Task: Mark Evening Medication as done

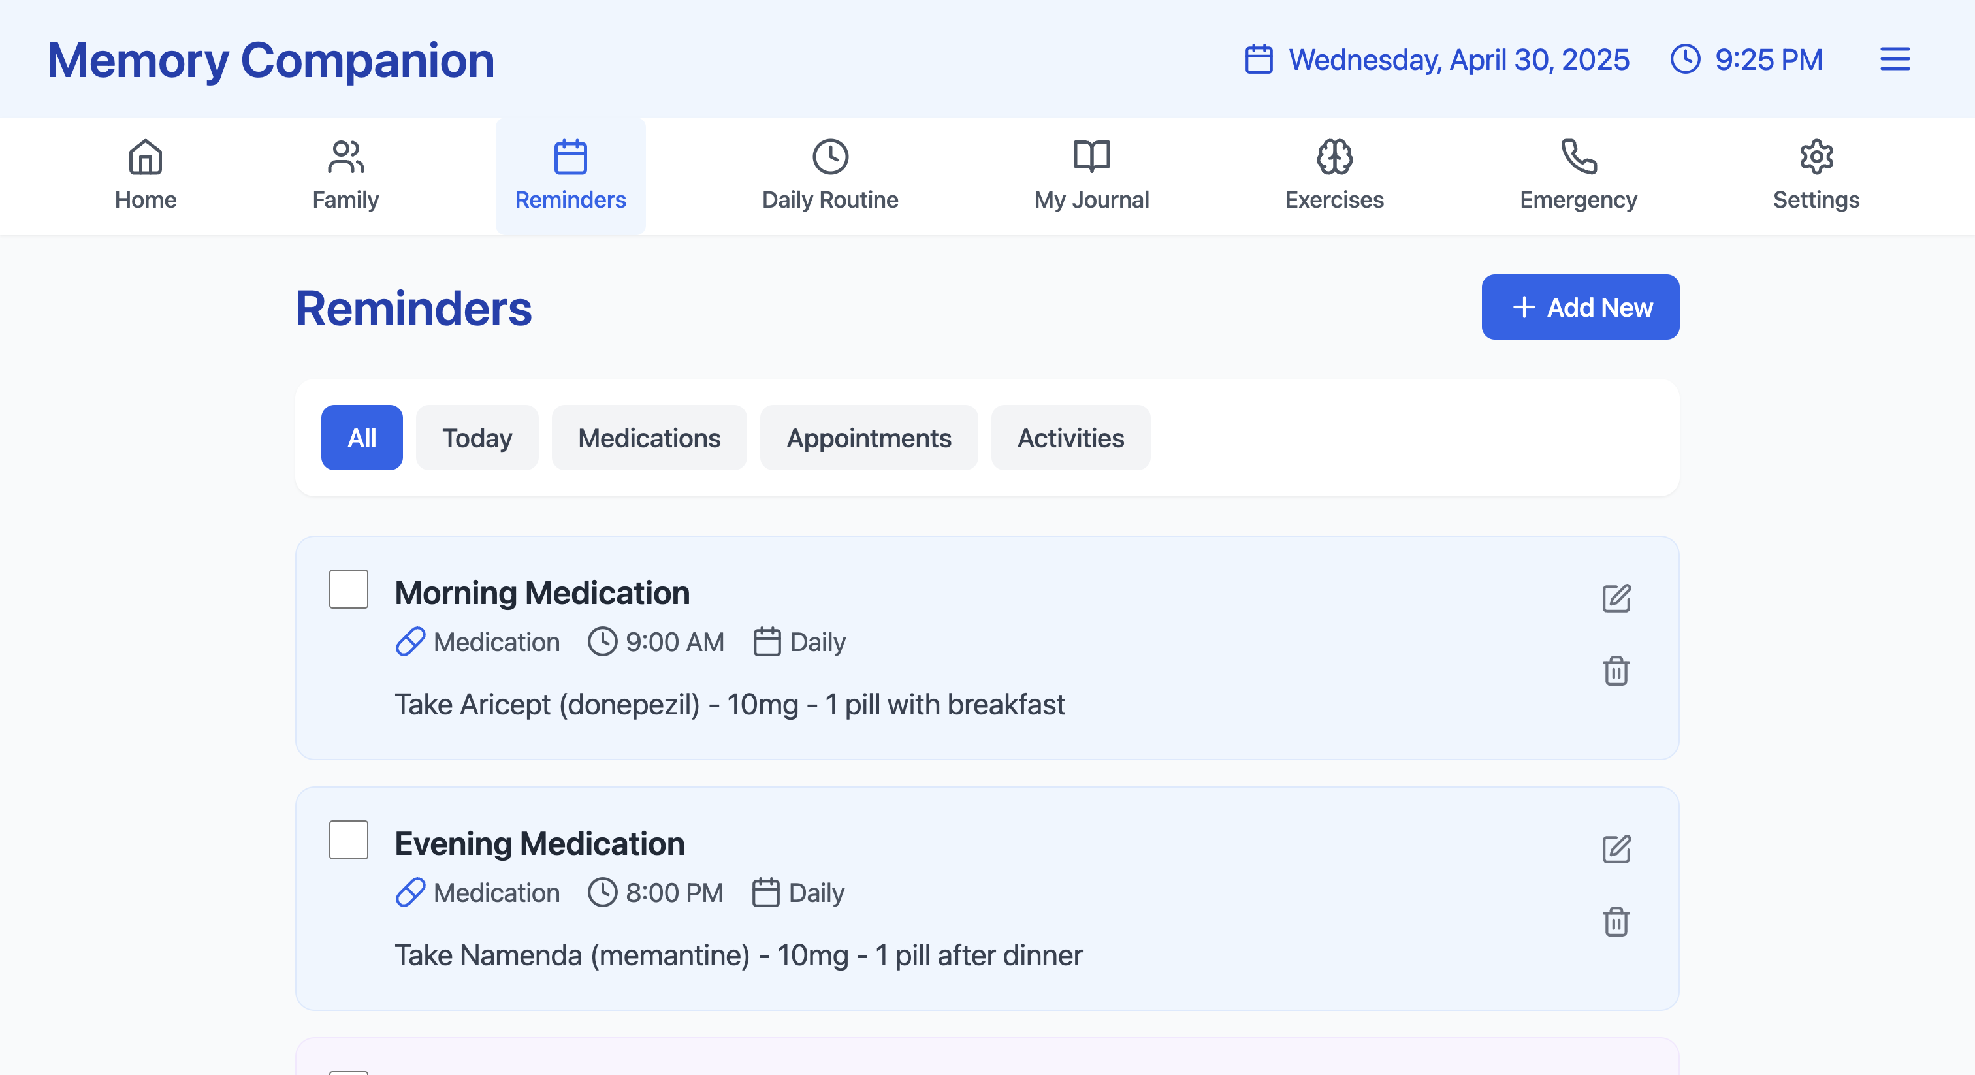Action: tap(349, 840)
